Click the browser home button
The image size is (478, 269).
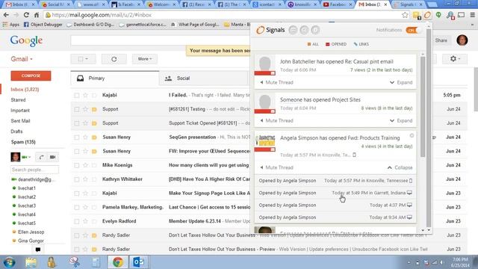click(x=37, y=15)
